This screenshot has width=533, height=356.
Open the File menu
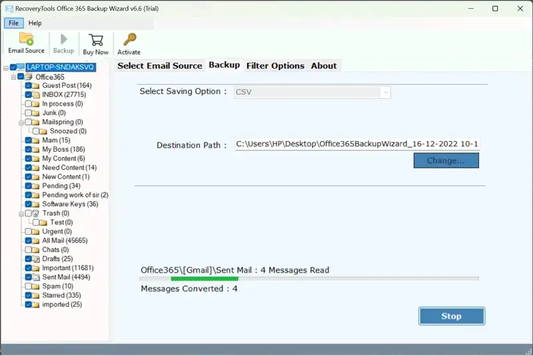[x=13, y=23]
